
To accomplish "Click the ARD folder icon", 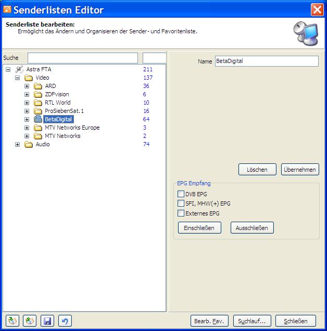I will pyautogui.click(x=38, y=86).
